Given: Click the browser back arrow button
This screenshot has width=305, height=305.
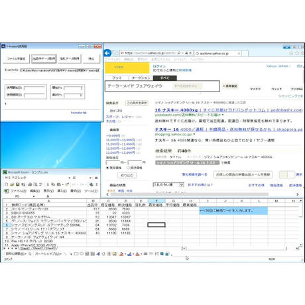Looking at the screenshot, I should pos(107,53).
